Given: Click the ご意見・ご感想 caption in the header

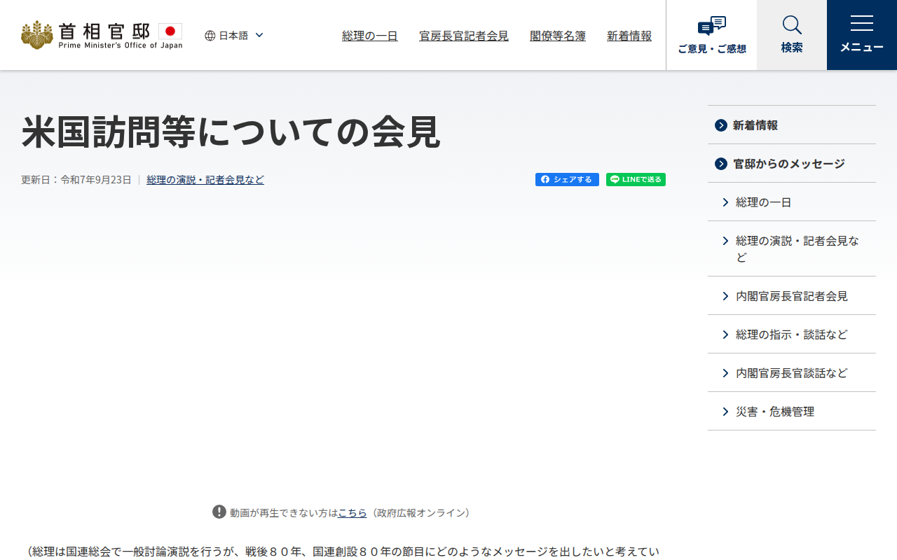Looking at the screenshot, I should 712,49.
